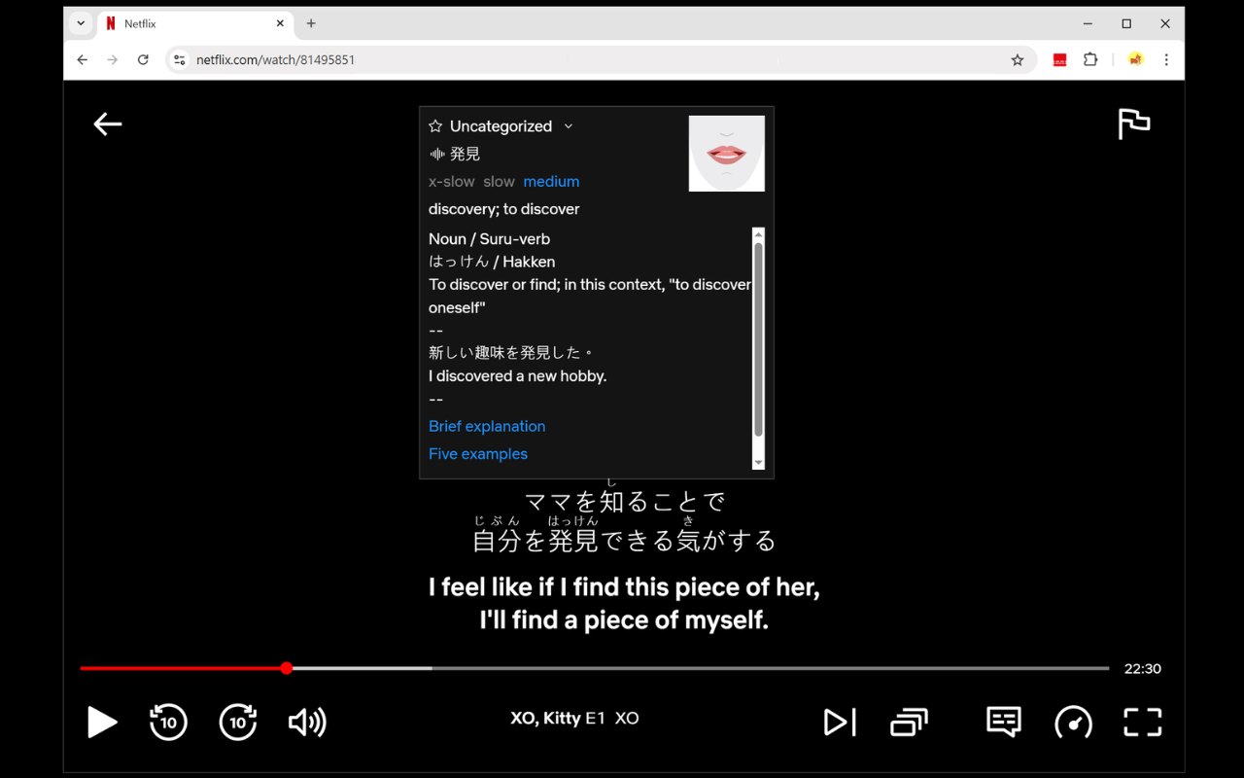Image resolution: width=1244 pixels, height=778 pixels.
Task: Click the word 発見 in the Japanese subtitle
Action: [573, 541]
